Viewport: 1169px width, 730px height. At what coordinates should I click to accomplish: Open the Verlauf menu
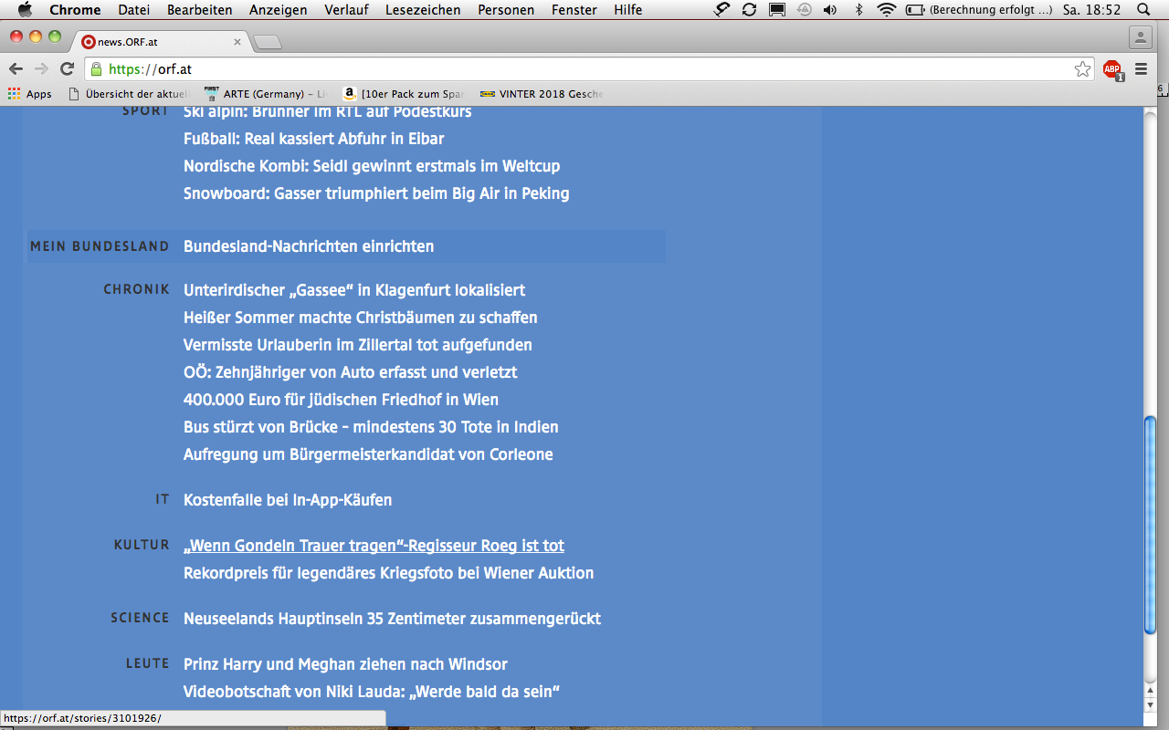(x=346, y=10)
